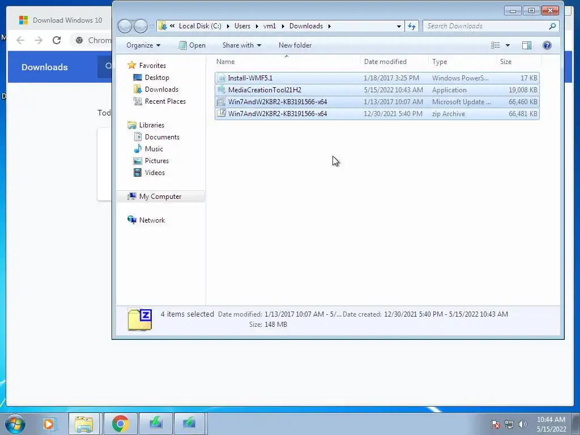Select the MediaCreationTool21H2 application icon

[221, 90]
